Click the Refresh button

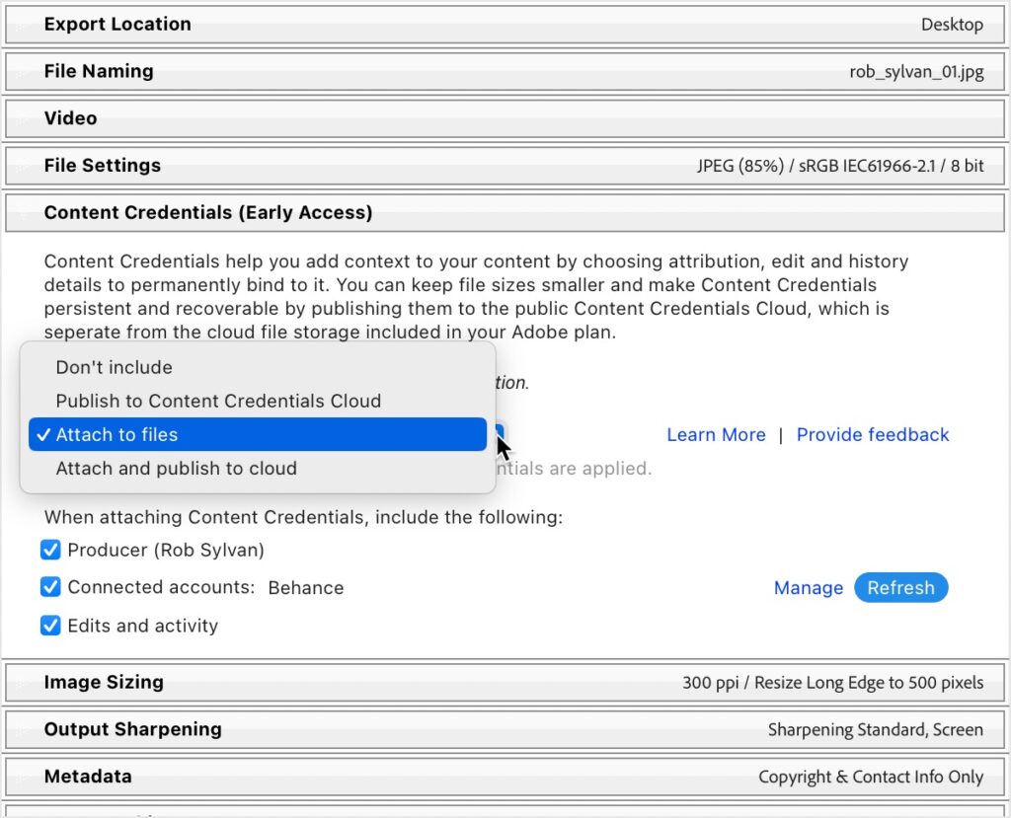click(x=900, y=588)
